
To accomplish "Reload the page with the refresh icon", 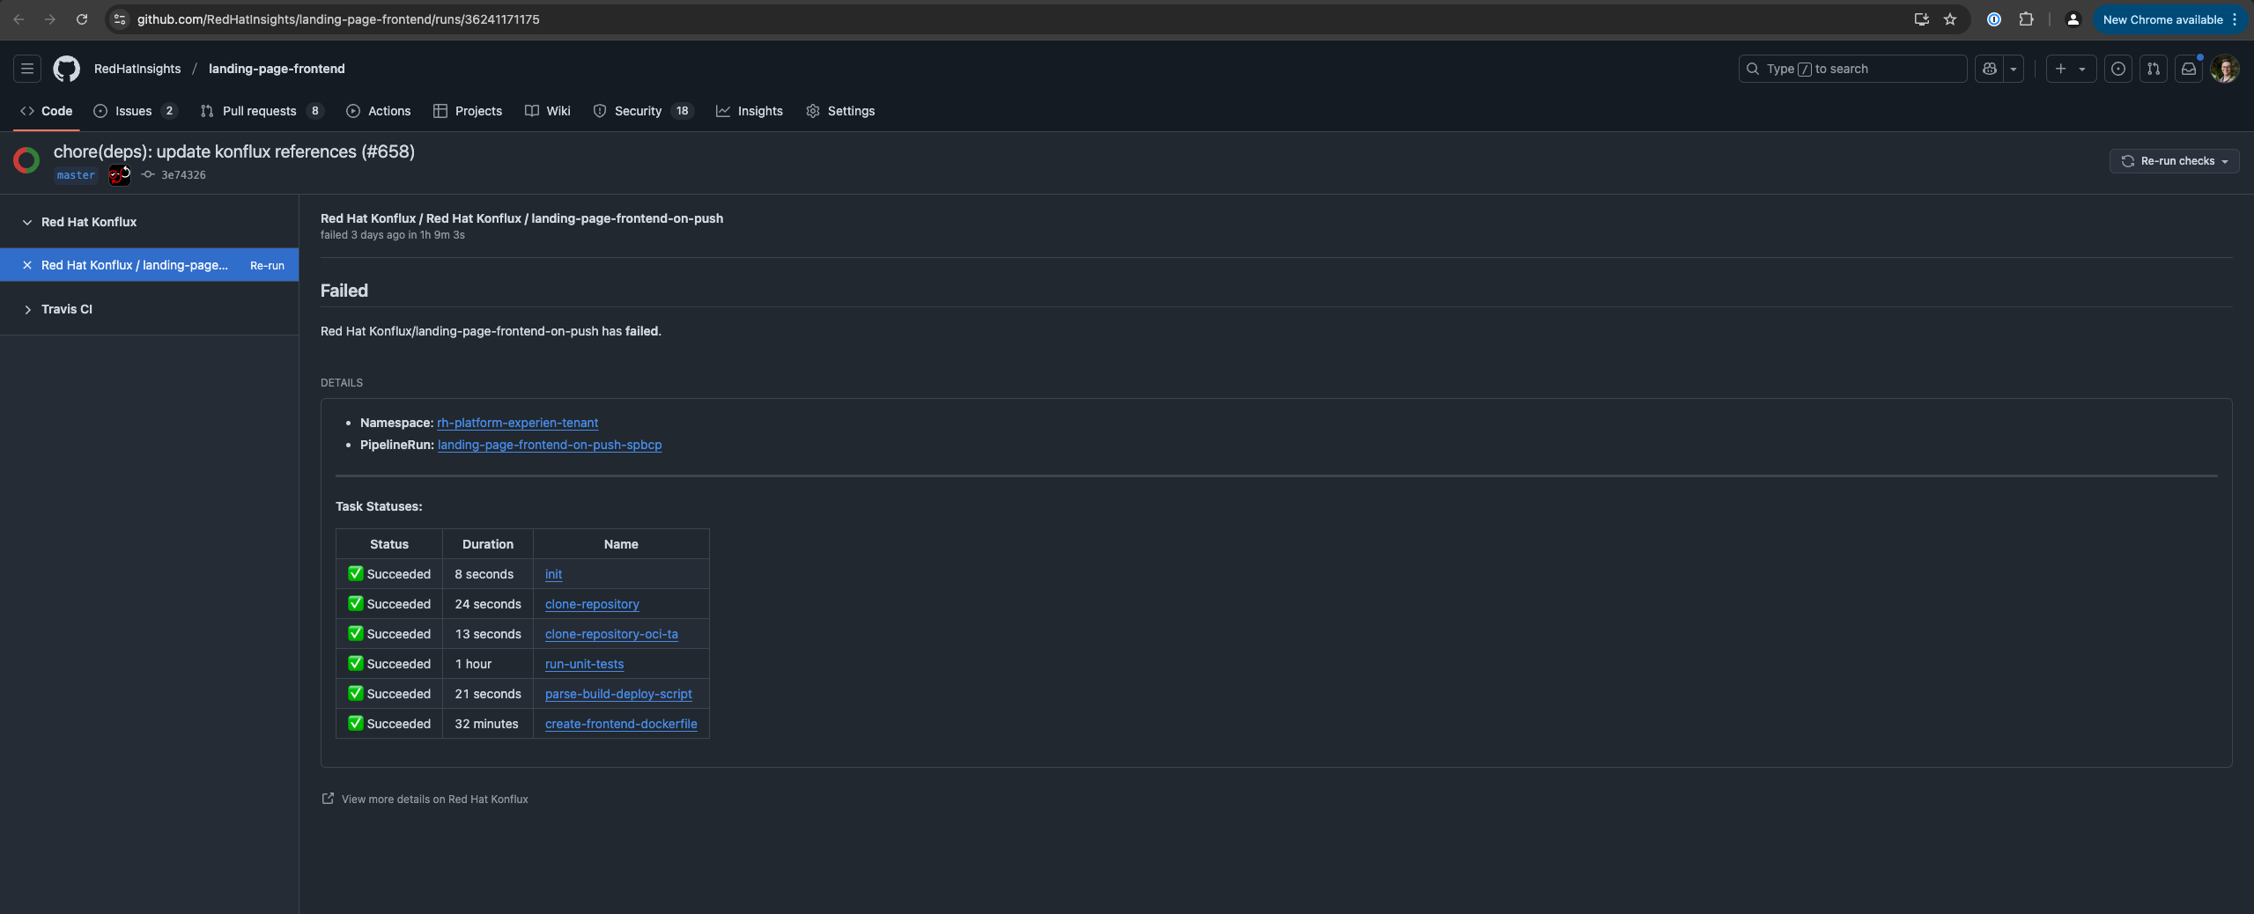I will (82, 19).
